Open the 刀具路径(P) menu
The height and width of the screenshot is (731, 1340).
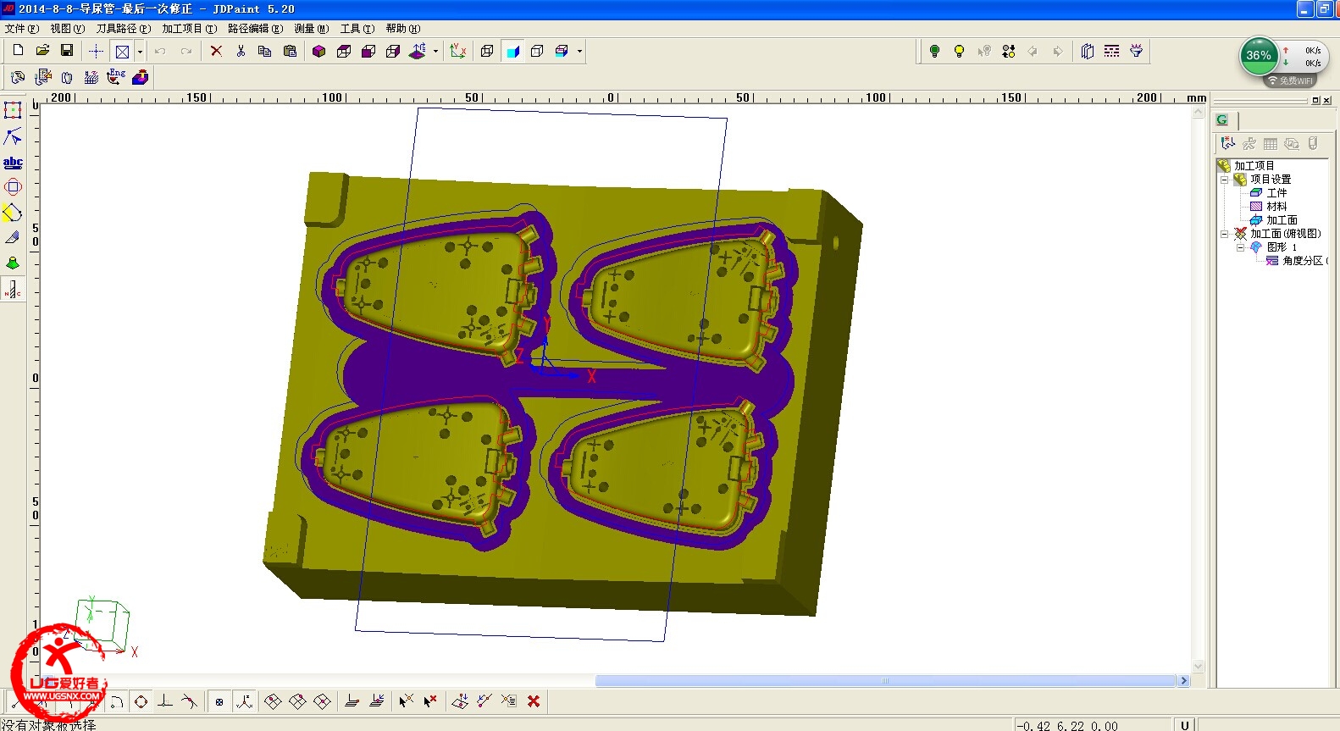[x=124, y=29]
